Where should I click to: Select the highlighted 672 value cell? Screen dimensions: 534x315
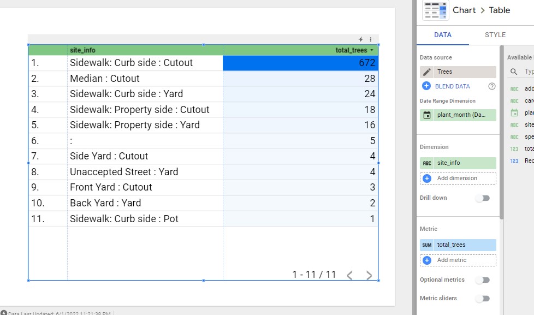300,63
